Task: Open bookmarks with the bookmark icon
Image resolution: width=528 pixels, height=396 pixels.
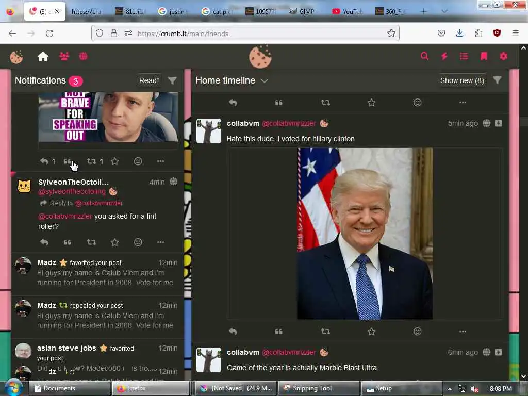Action: tap(484, 56)
